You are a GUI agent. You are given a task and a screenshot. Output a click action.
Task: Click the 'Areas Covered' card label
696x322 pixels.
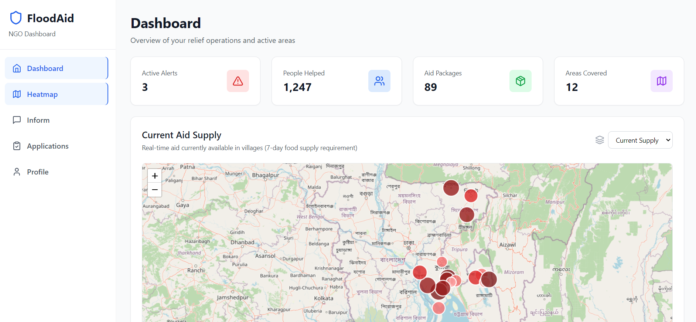tap(586, 73)
